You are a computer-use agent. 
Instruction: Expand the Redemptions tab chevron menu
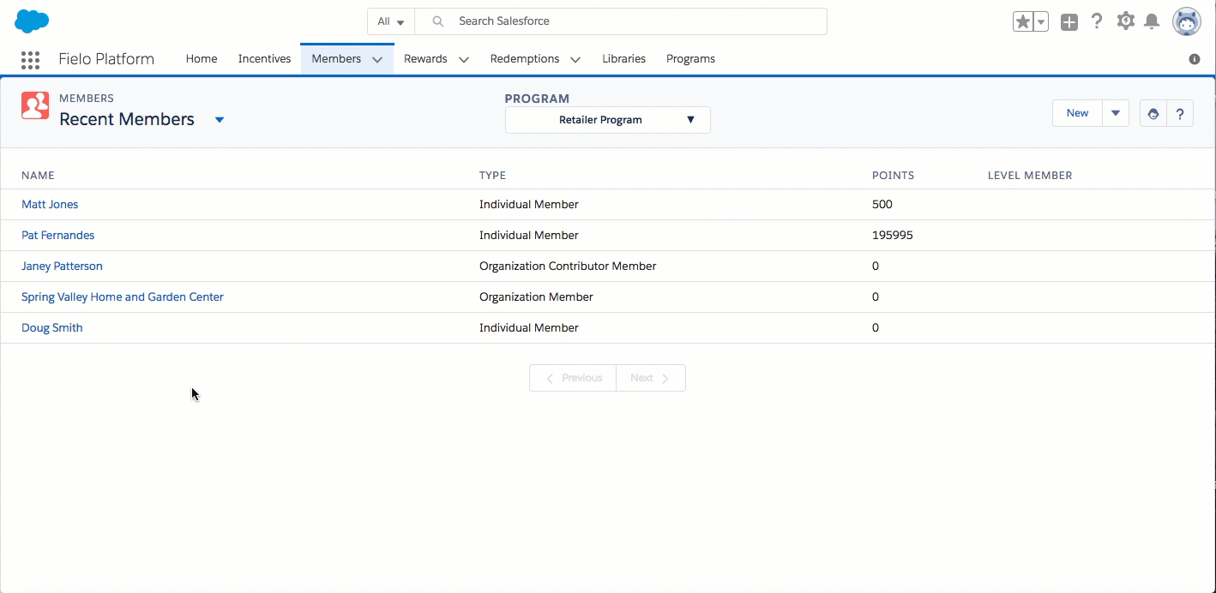(575, 60)
